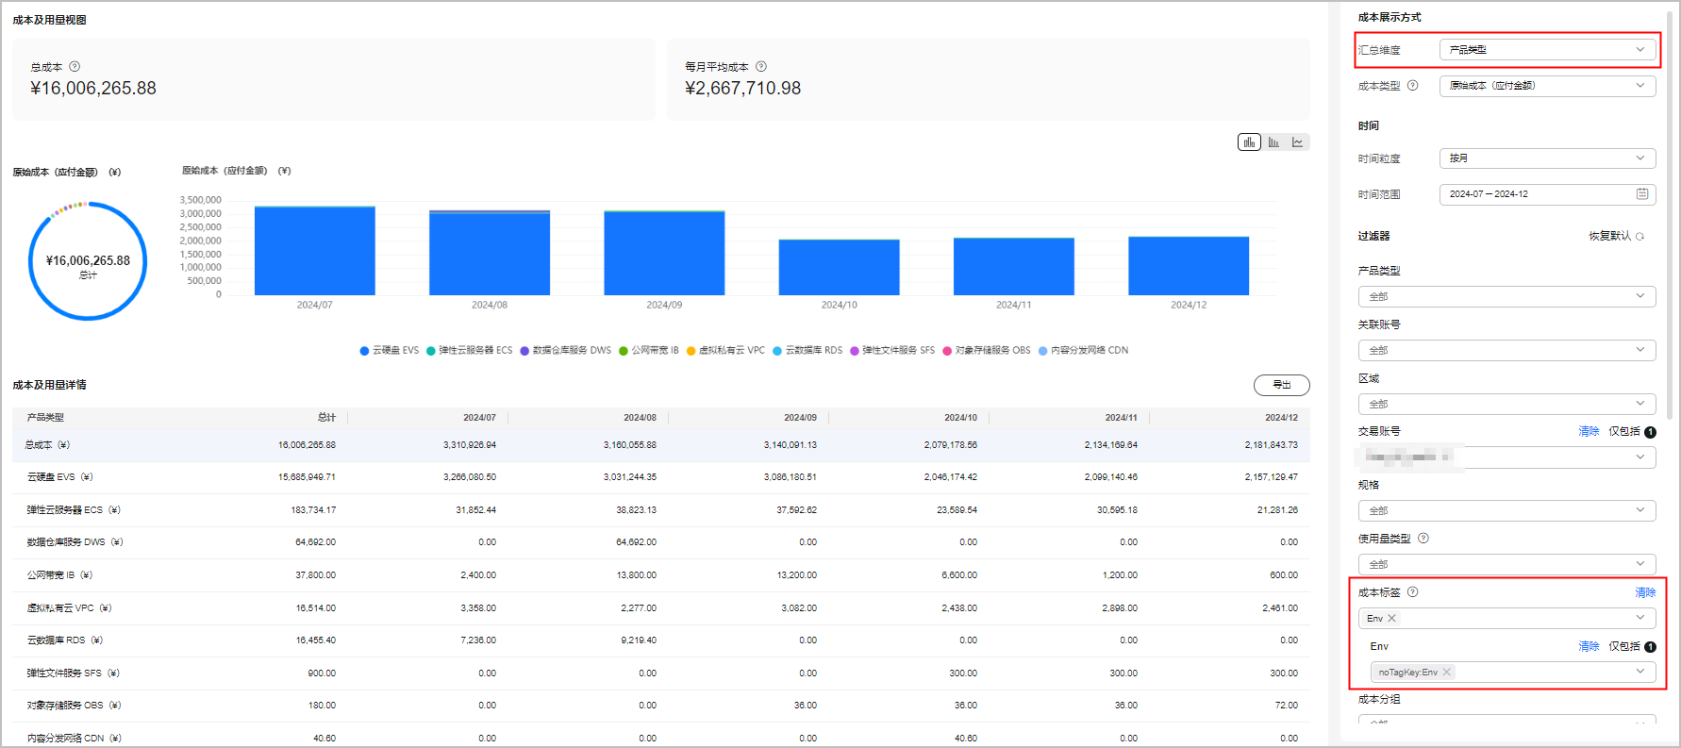This screenshot has height=748, width=1681.
Task: Click help icon next to 总成本
Action: pyautogui.click(x=75, y=67)
